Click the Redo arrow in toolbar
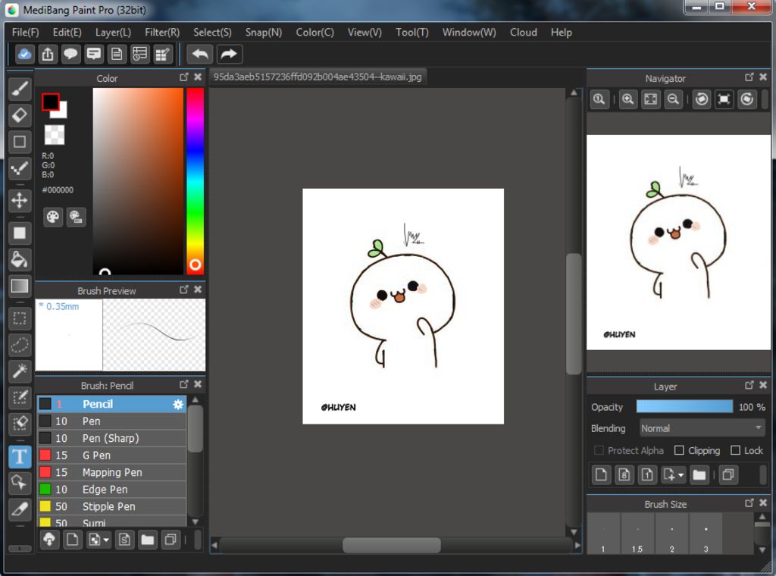The image size is (776, 576). pos(229,54)
